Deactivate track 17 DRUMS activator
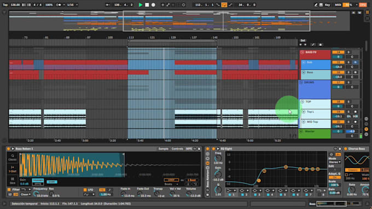This screenshot has width=372, height=209. pyautogui.click(x=338, y=82)
